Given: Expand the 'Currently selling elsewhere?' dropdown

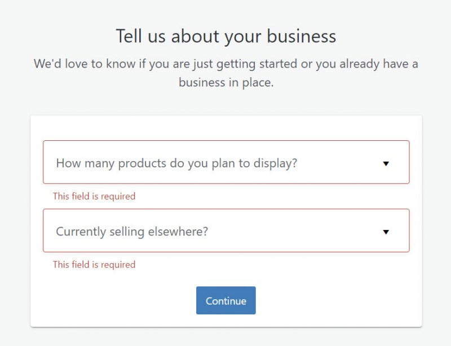Looking at the screenshot, I should (225, 231).
